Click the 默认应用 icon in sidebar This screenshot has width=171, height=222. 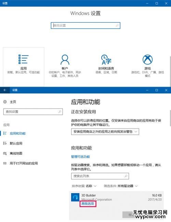5,143
